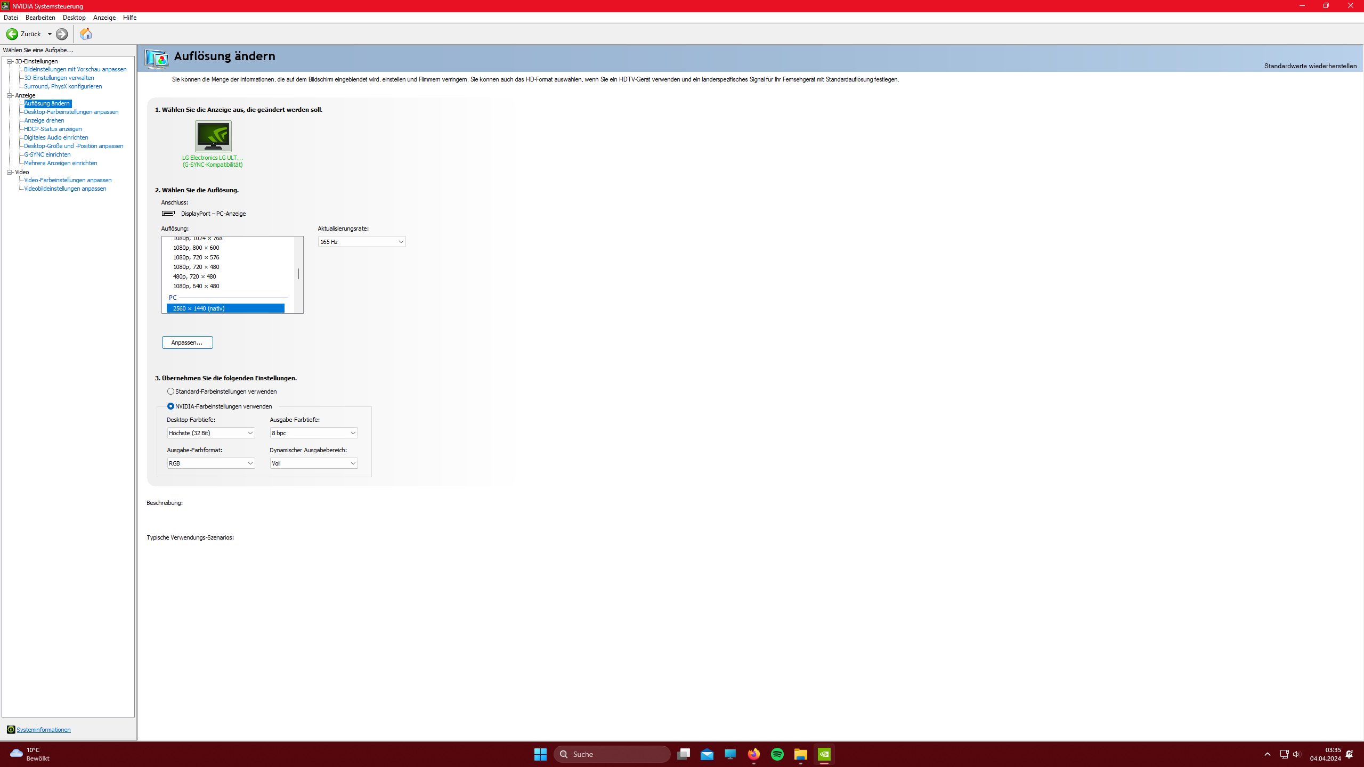
Task: Select resolution 1080p, 800 × 600
Action: click(196, 248)
